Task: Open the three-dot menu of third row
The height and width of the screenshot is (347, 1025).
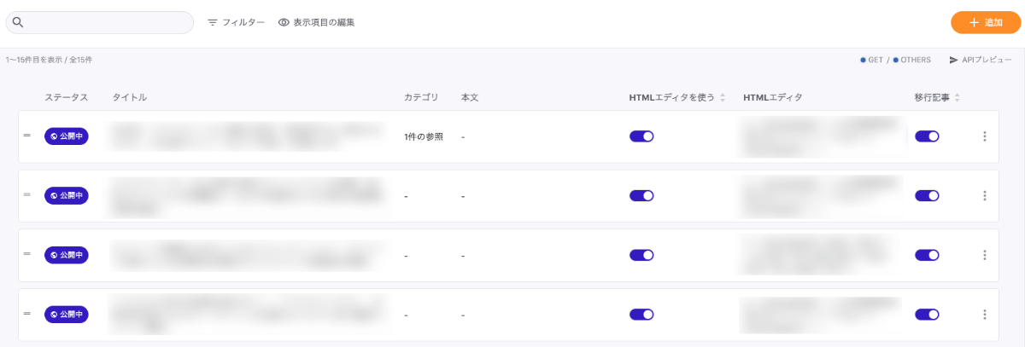Action: coord(985,255)
